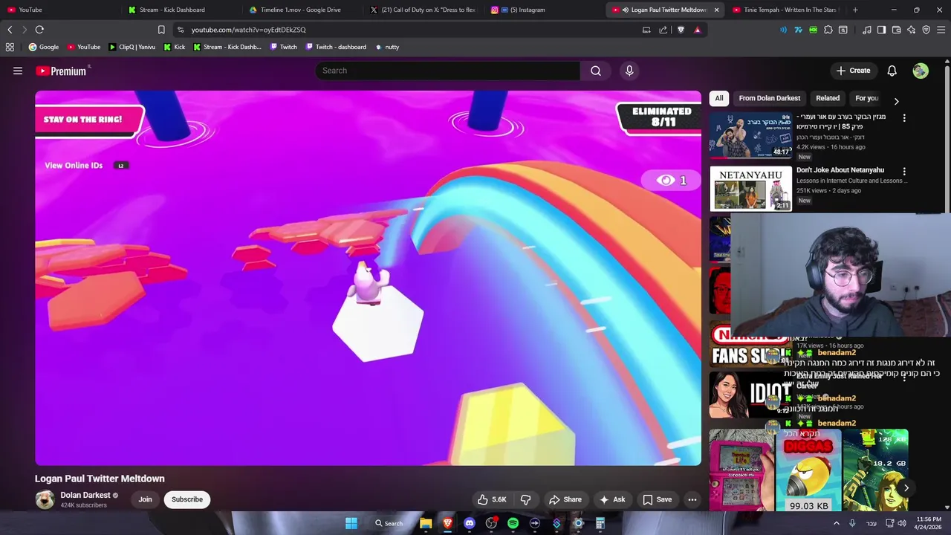Open Discord from the taskbar
This screenshot has width=951, height=535.
pyautogui.click(x=469, y=523)
